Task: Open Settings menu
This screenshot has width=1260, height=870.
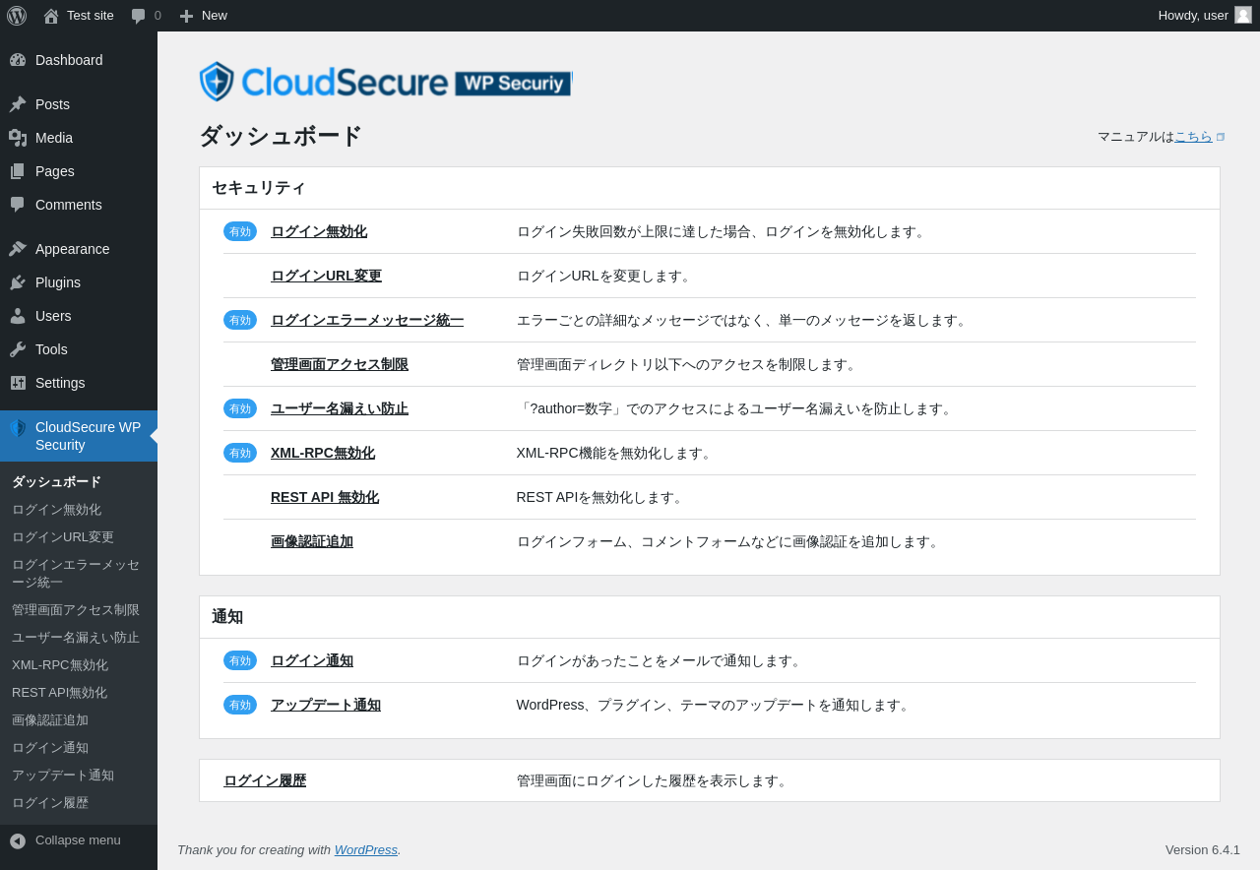Action: [79, 383]
